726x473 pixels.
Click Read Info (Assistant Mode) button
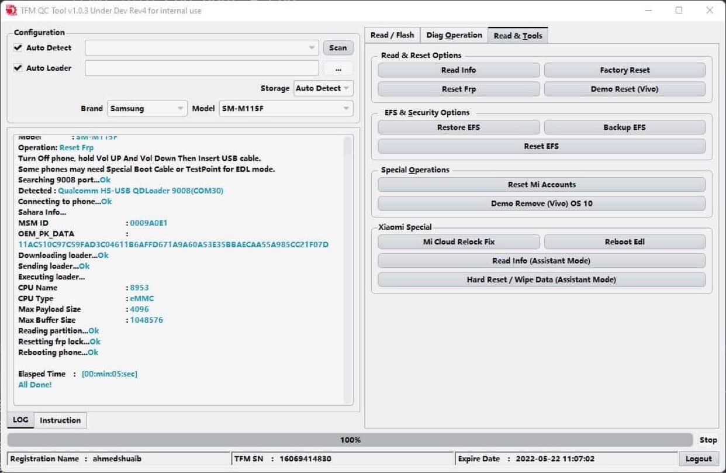tap(541, 261)
